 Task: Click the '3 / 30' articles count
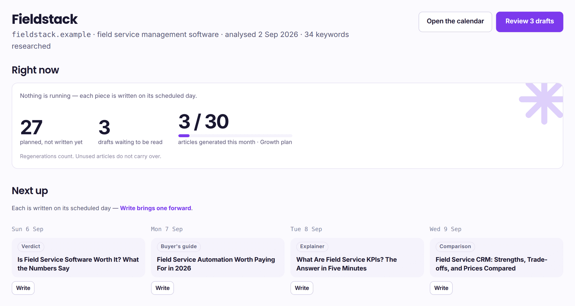(204, 121)
